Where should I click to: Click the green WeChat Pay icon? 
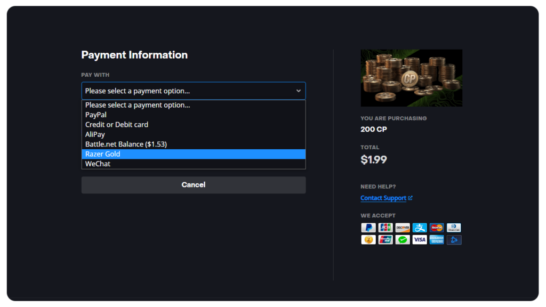pos(403,240)
